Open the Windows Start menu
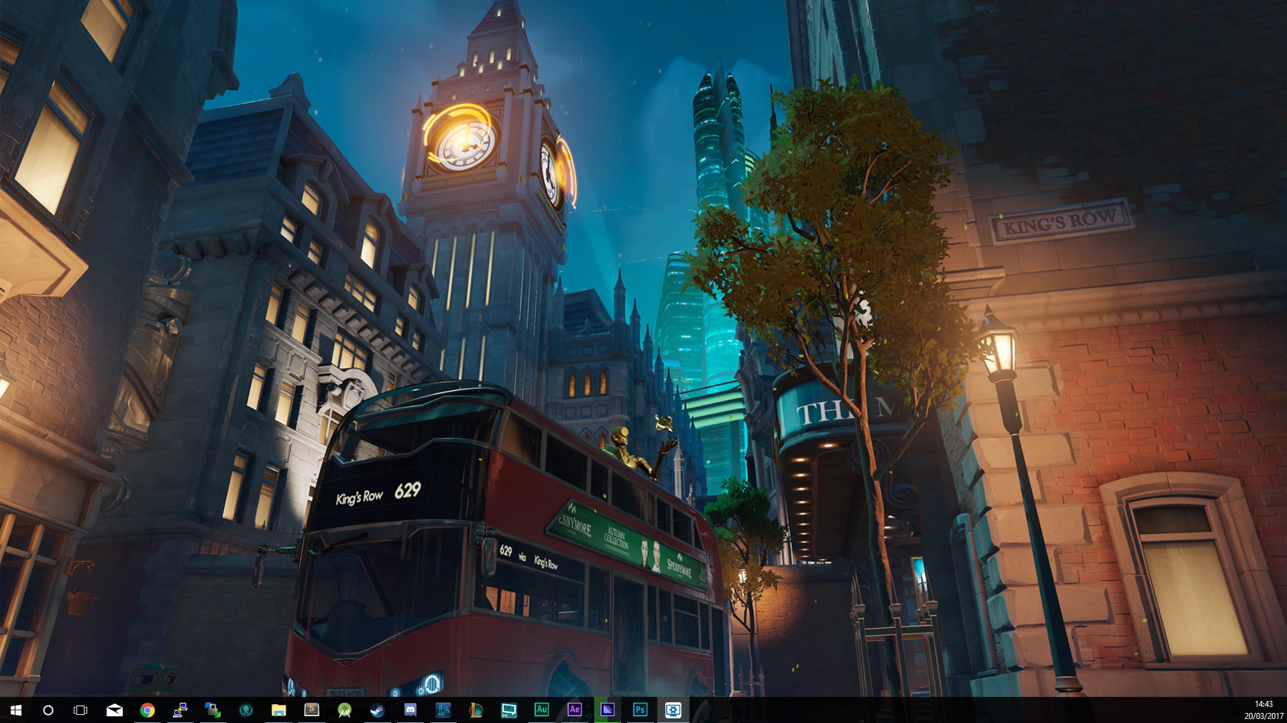The width and height of the screenshot is (1287, 723). pos(16,710)
